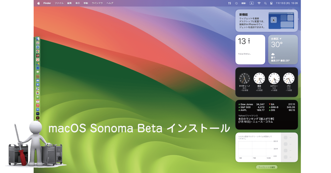Screen dimensions: 331x173
Task: Click the Time Machine menu bar icon
Action: click(236, 3)
